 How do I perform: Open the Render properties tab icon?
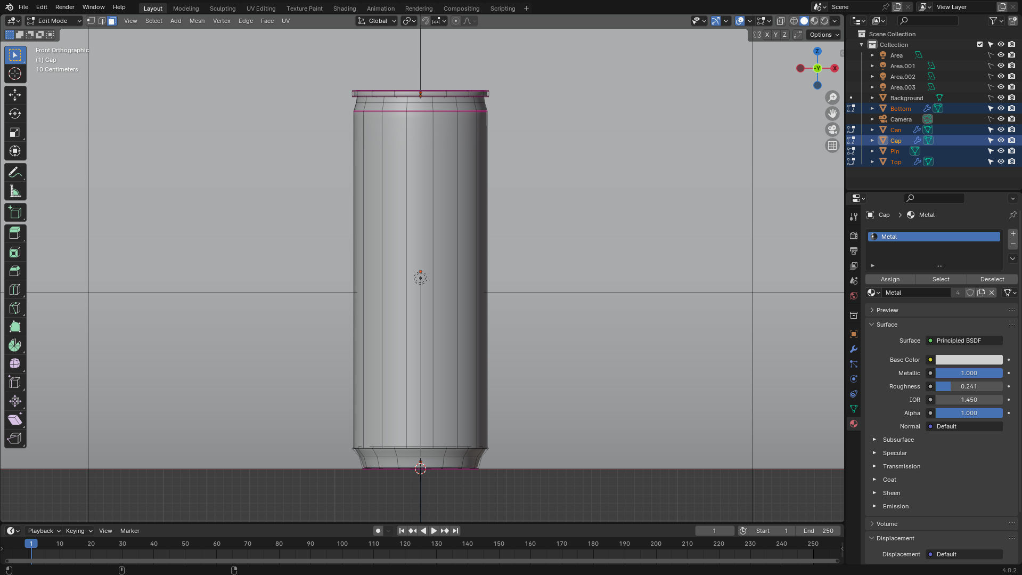[854, 236]
